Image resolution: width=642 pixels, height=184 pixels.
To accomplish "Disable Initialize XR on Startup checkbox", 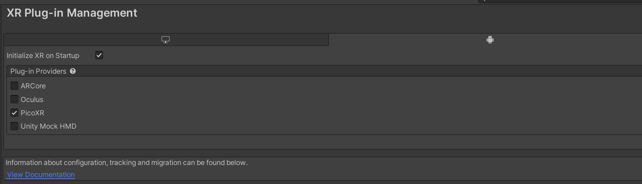I will [99, 55].
